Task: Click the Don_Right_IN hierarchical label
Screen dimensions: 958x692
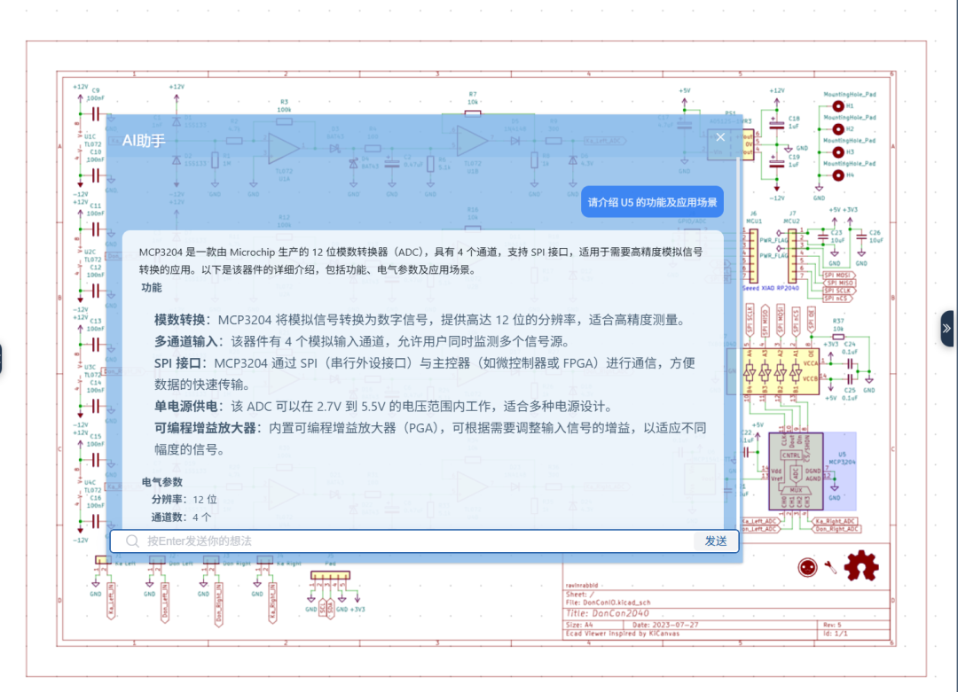Action: coord(219,605)
